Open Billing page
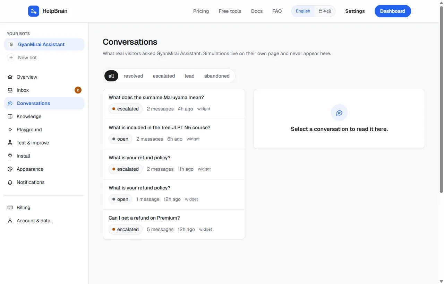 click(x=44, y=207)
